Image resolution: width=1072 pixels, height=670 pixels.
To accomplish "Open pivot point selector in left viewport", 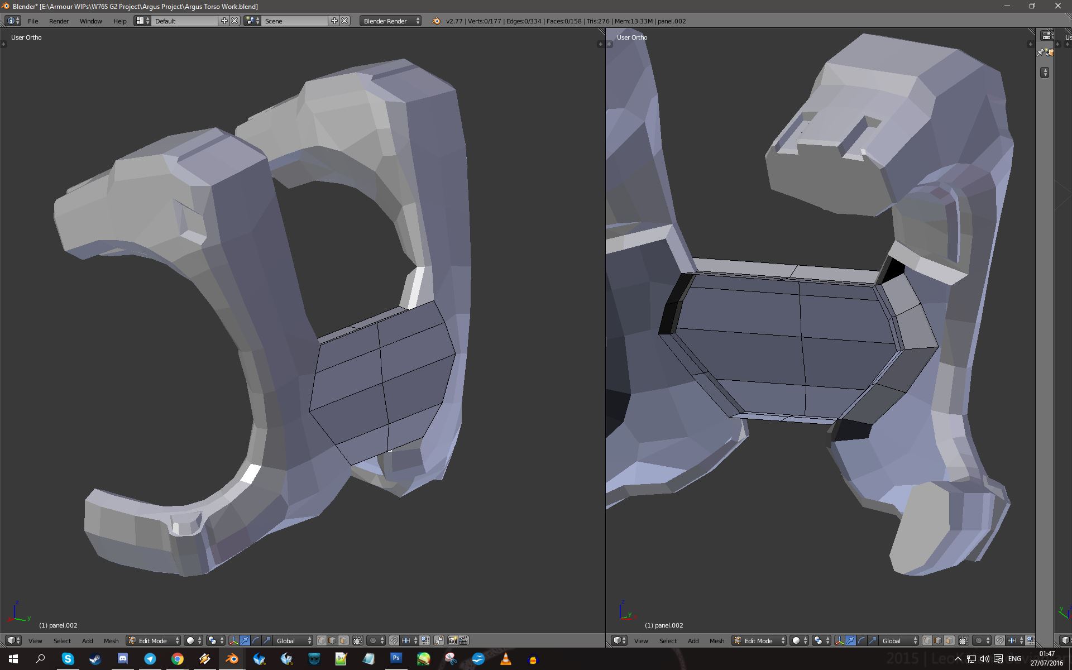I will 215,640.
